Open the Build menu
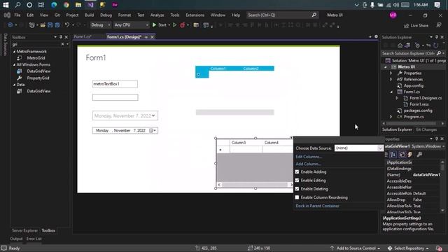The height and width of the screenshot is (252, 448). 89,15
